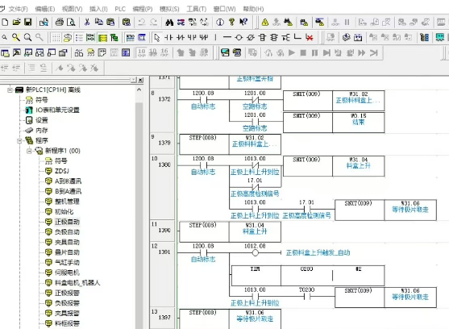Click the Work Online warning triangle icon
Image resolution: width=449 pixels, height=329 pixels.
coord(265,22)
